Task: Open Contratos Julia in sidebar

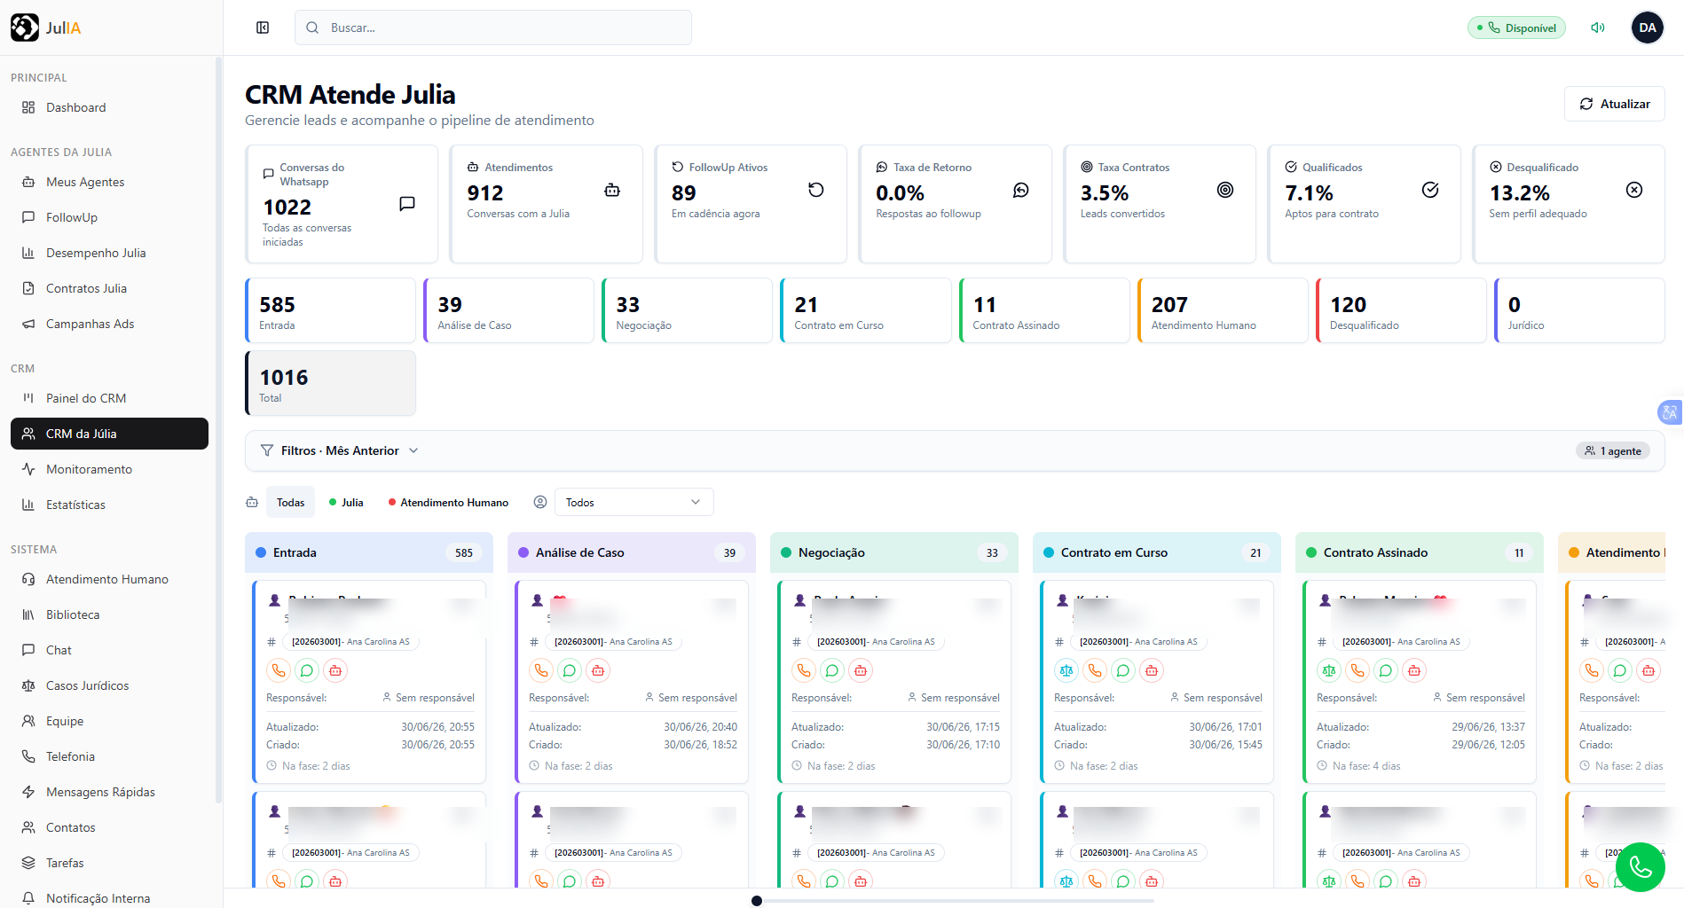Action: point(109,288)
